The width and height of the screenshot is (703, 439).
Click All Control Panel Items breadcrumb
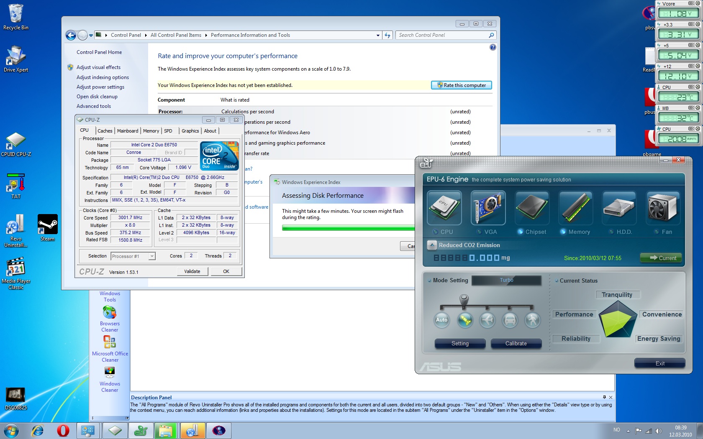pos(176,35)
